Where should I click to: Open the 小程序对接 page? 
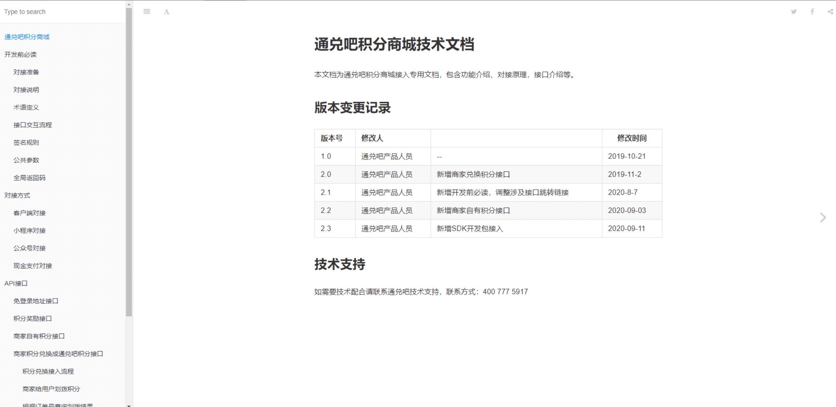[x=29, y=230]
